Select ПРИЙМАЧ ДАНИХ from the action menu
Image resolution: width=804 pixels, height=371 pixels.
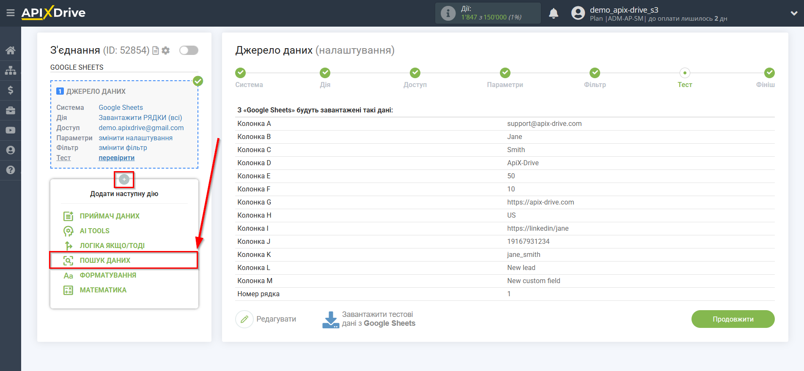tap(109, 216)
